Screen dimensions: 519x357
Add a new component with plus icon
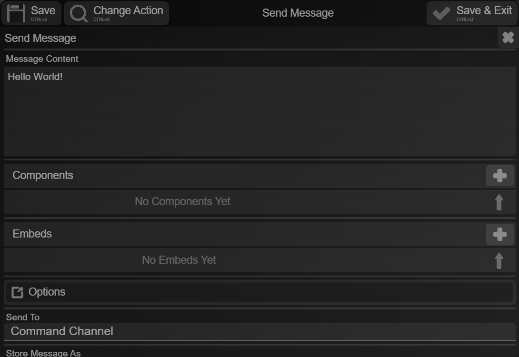499,176
